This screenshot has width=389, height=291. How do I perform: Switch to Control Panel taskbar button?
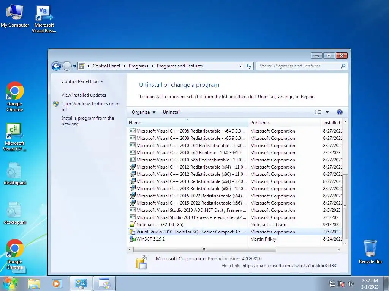(x=81, y=283)
